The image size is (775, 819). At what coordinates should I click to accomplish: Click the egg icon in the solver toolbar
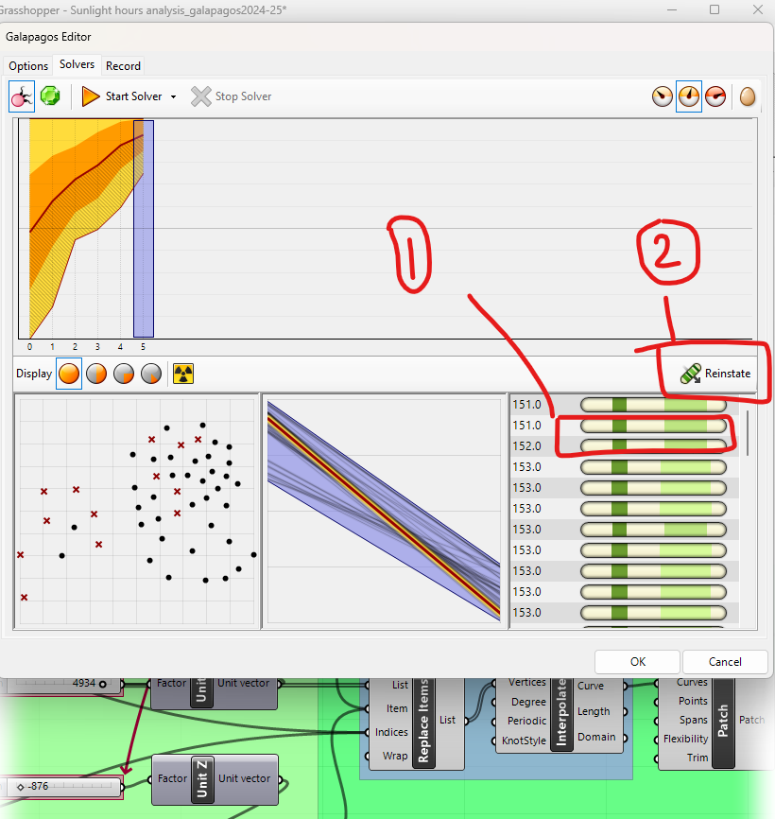tap(748, 96)
